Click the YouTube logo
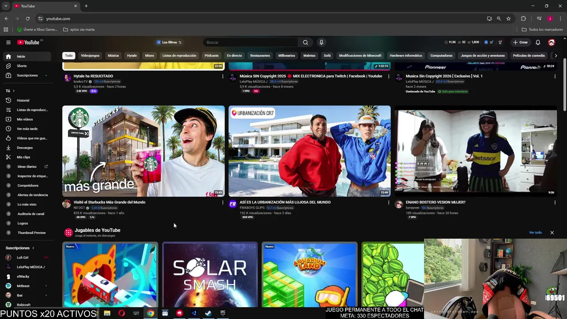 point(28,43)
